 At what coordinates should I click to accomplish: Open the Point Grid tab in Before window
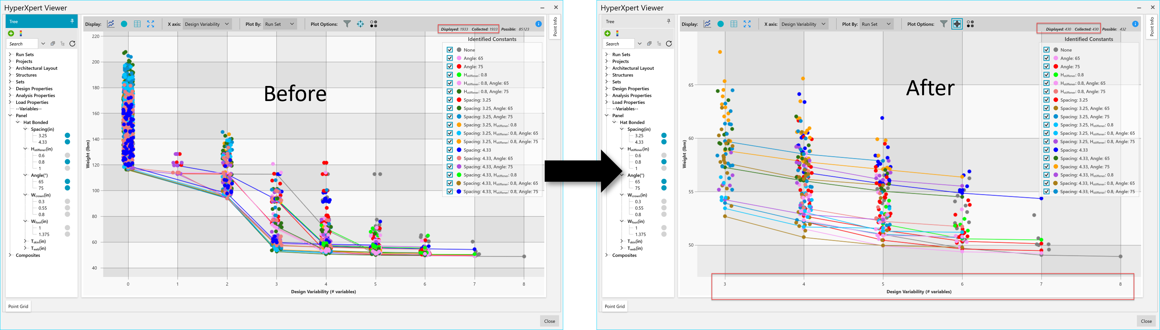click(x=18, y=306)
